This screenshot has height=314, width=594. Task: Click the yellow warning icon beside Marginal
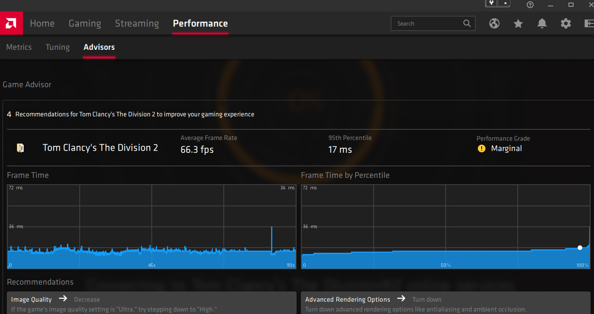[x=482, y=148]
